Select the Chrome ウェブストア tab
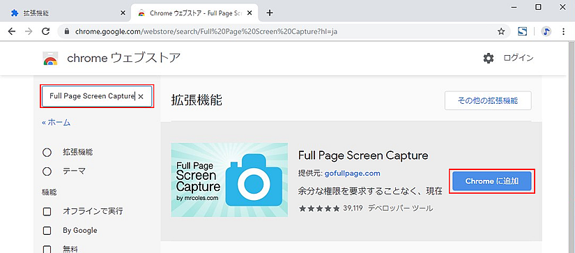 tap(194, 13)
